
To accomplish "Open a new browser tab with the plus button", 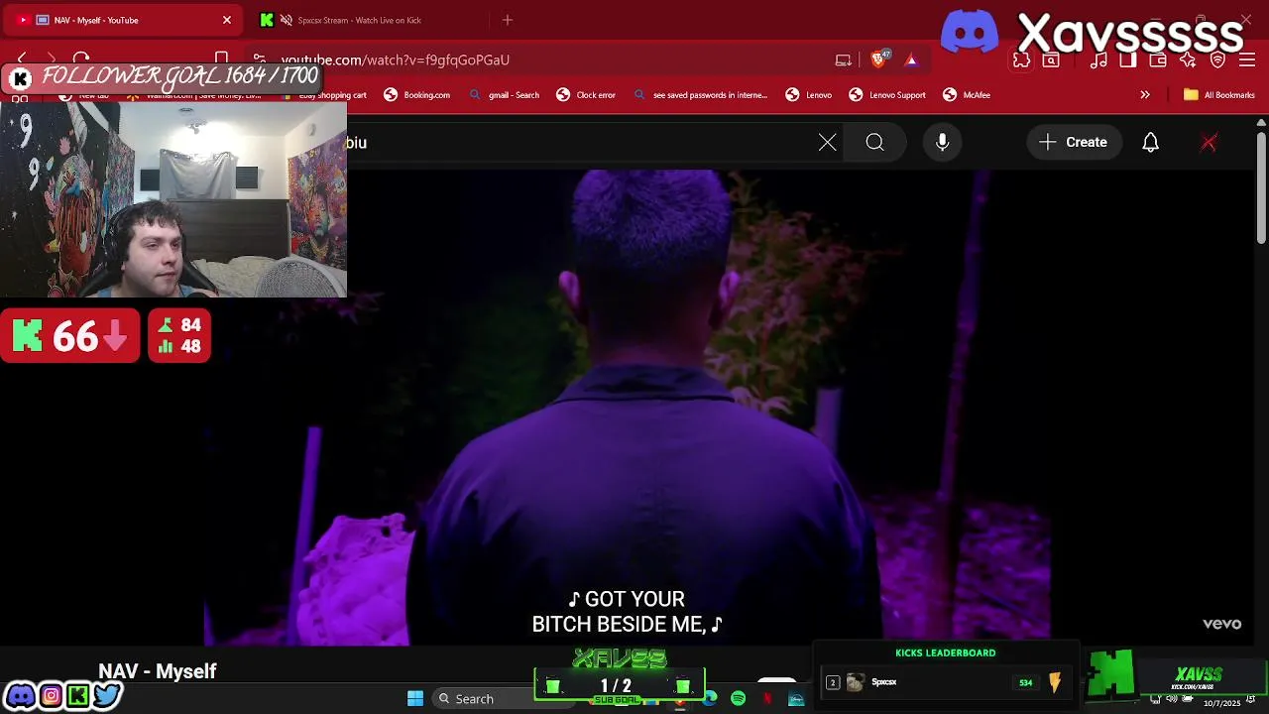I will (x=508, y=20).
